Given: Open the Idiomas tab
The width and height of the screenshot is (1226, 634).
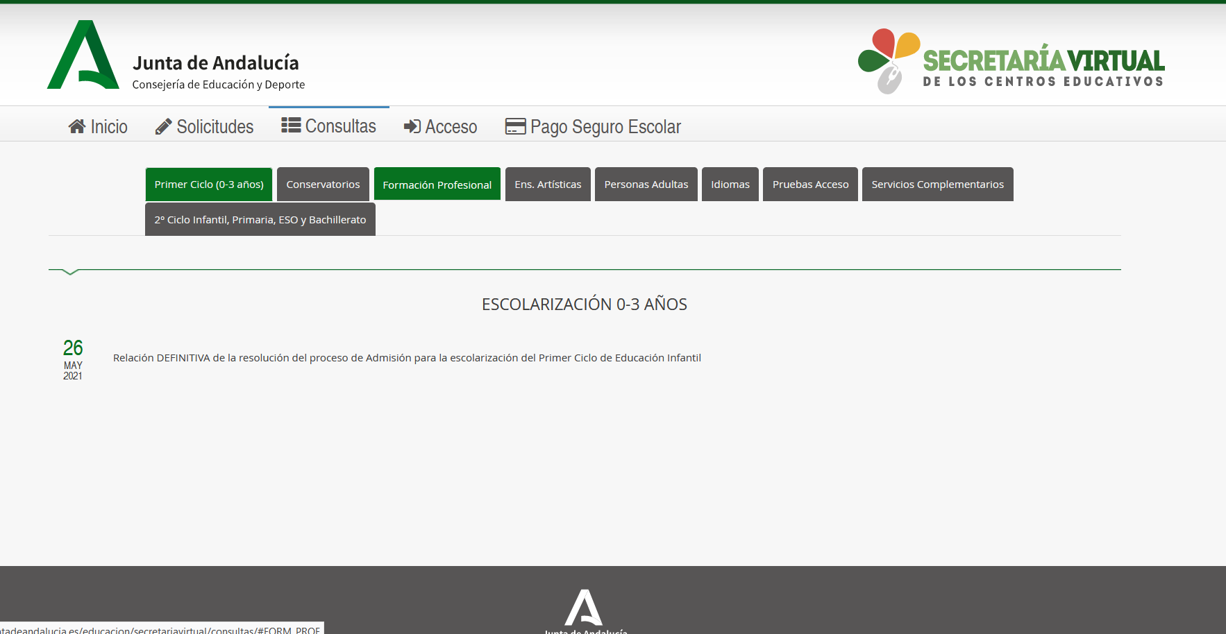Looking at the screenshot, I should (x=730, y=185).
